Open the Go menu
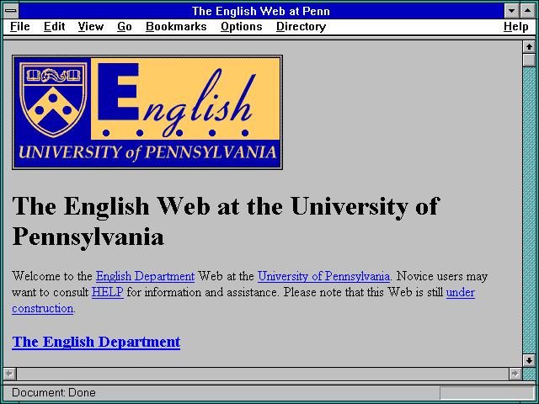The height and width of the screenshot is (404, 539). 125,26
